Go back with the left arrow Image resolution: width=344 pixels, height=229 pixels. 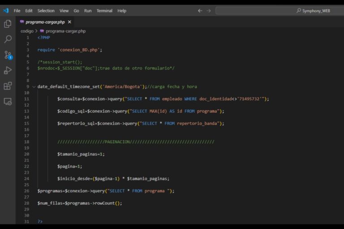pyautogui.click(x=200, y=11)
